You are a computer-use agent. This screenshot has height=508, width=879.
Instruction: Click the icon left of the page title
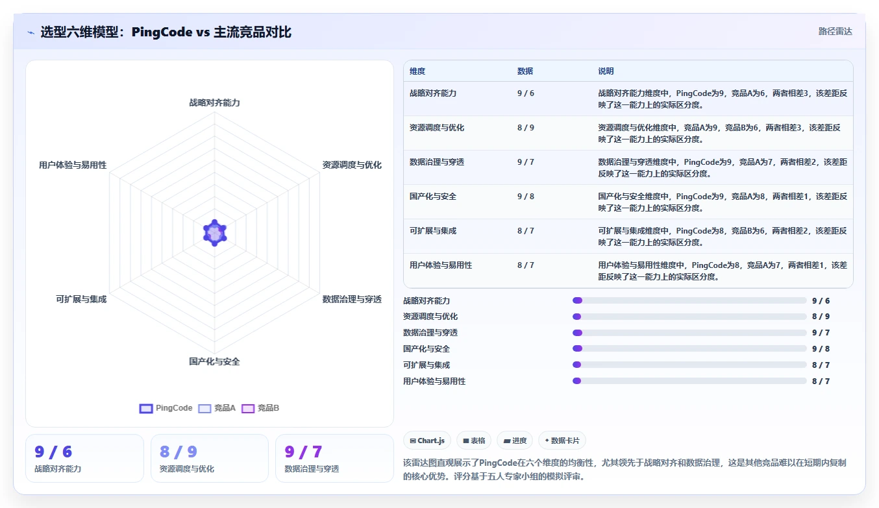click(31, 32)
